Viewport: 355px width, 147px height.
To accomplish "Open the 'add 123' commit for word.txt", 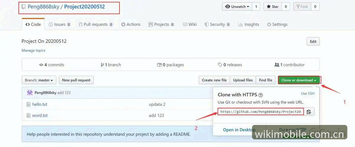I will pyautogui.click(x=156, y=116).
